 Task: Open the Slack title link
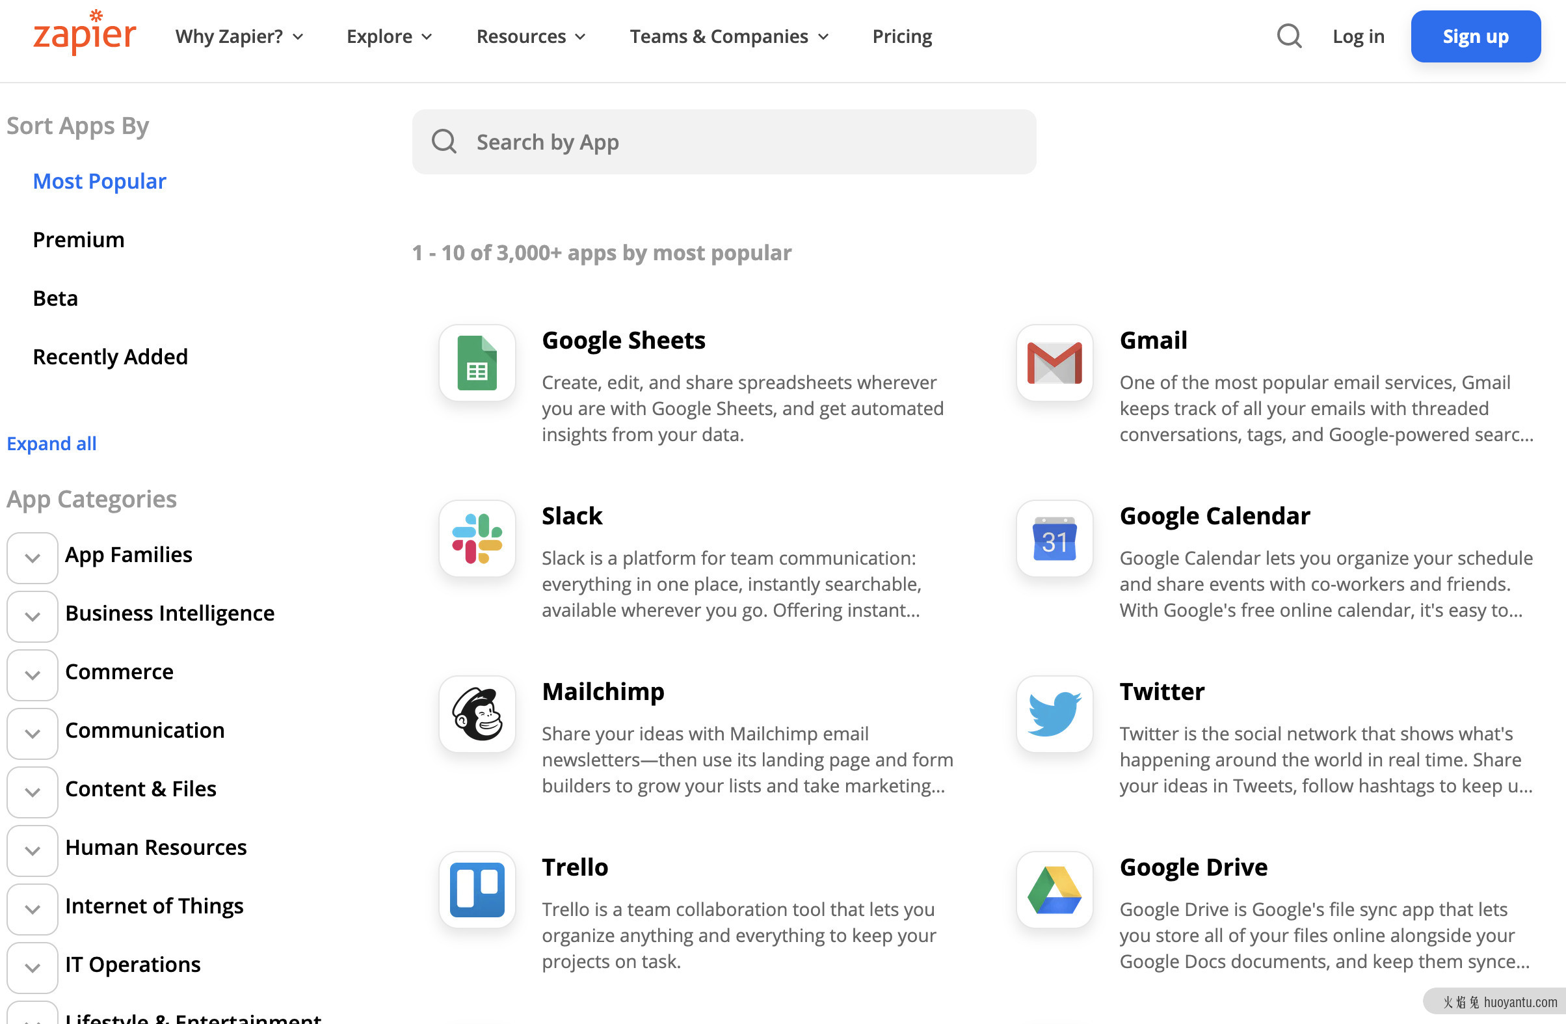(572, 516)
